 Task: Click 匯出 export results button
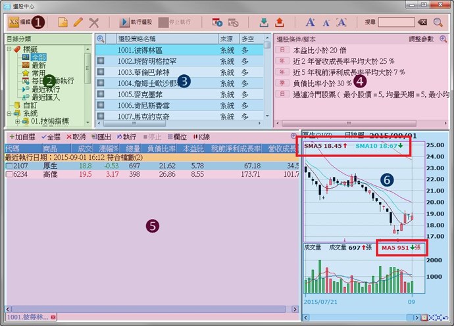(101, 137)
